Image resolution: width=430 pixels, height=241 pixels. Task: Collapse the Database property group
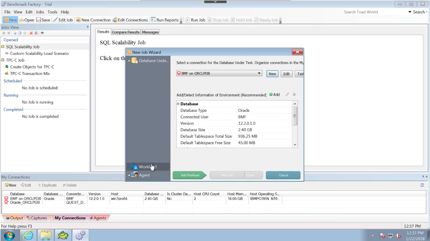178,104
